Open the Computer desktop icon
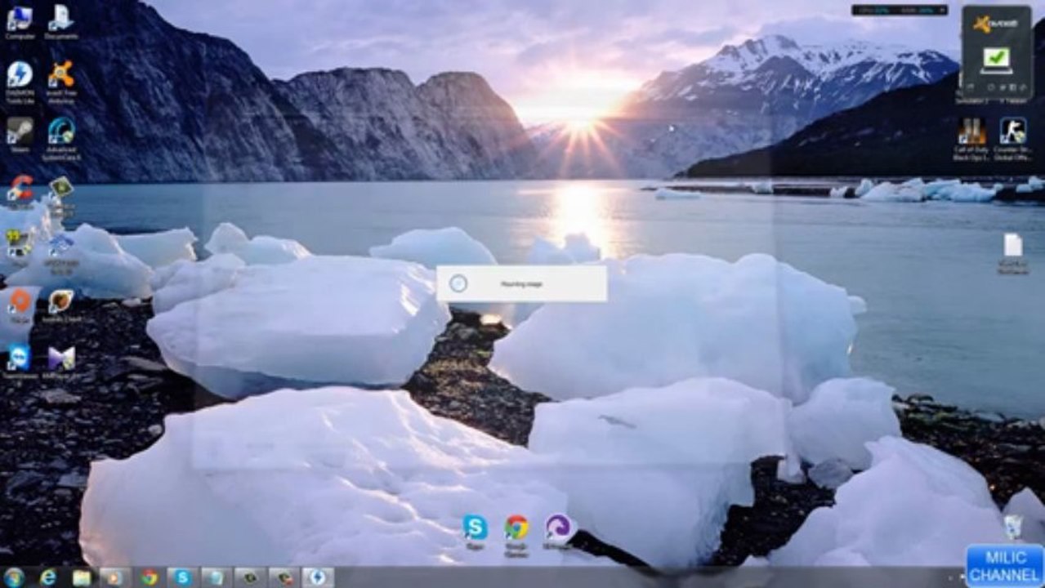This screenshot has width=1045, height=588. click(20, 21)
